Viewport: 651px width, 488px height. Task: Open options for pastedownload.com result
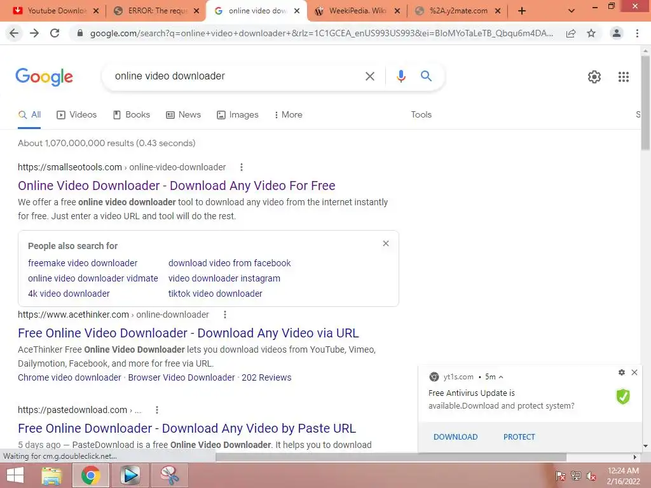[x=156, y=410]
